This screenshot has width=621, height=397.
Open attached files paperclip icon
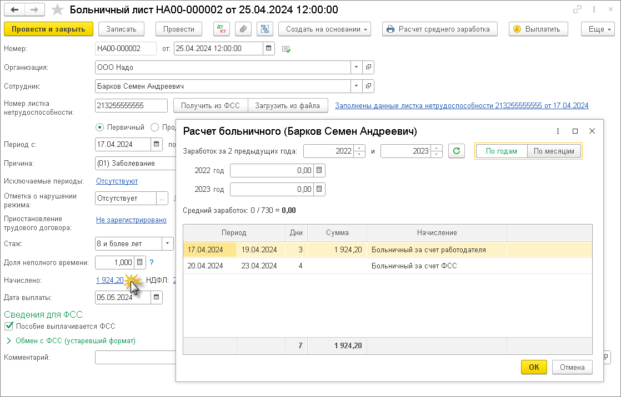point(243,29)
